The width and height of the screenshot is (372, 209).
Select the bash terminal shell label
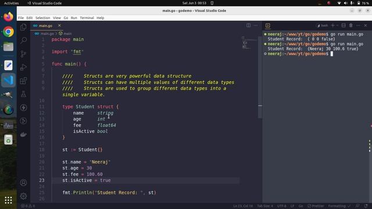coord(322,26)
